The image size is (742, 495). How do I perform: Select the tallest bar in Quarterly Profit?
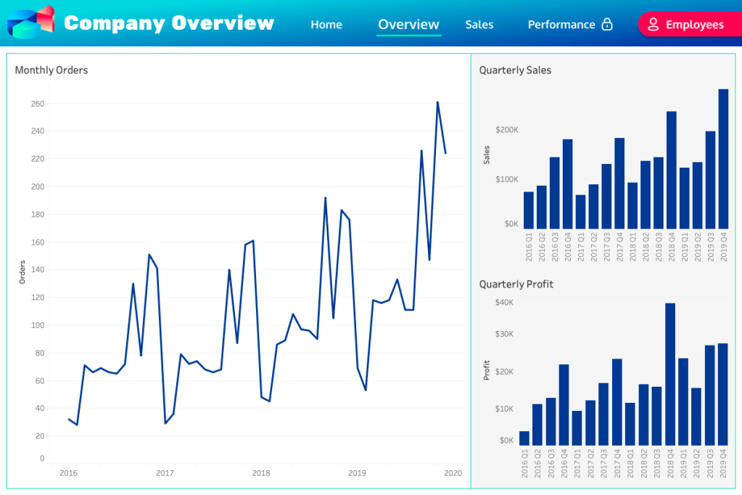(669, 375)
